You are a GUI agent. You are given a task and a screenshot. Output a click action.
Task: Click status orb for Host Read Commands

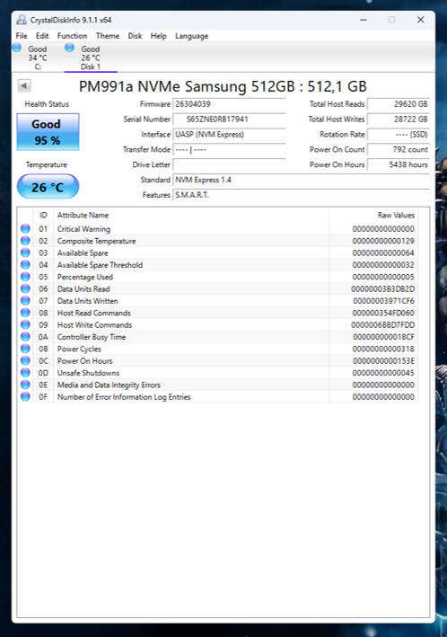tap(25, 313)
